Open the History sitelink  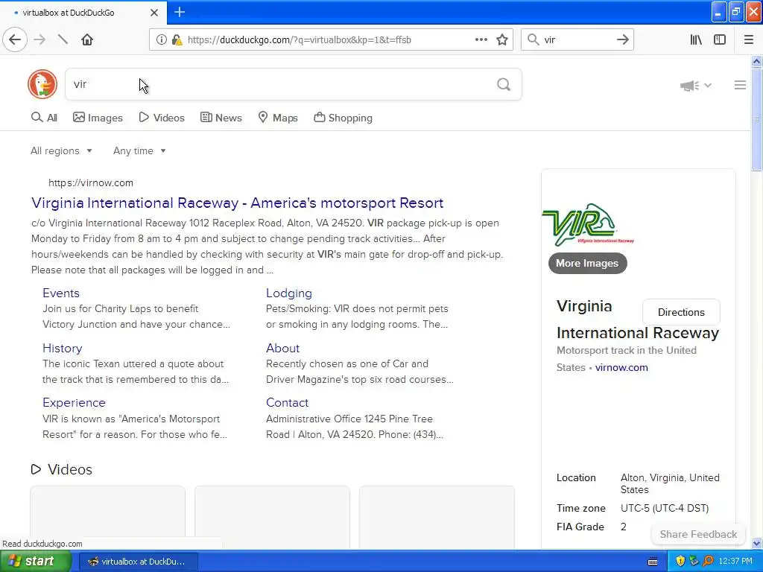pyautogui.click(x=63, y=349)
